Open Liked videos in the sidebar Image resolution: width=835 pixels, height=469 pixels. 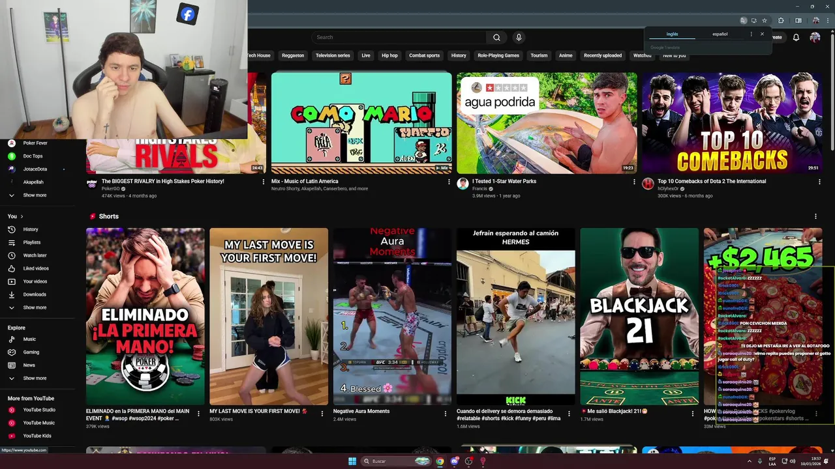35,268
